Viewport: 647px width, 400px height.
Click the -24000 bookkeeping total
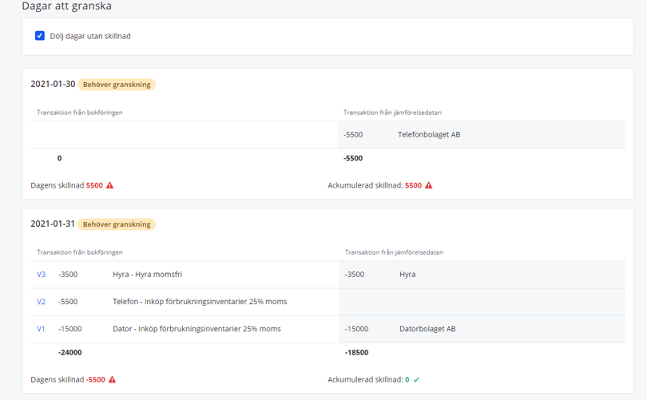(70, 352)
